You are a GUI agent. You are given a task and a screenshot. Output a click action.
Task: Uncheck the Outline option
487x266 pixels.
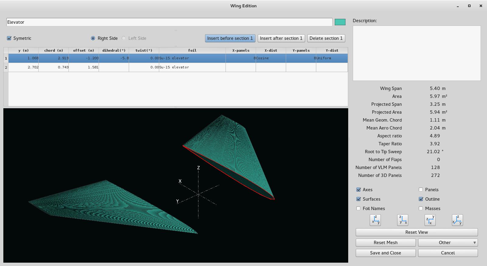tap(421, 199)
